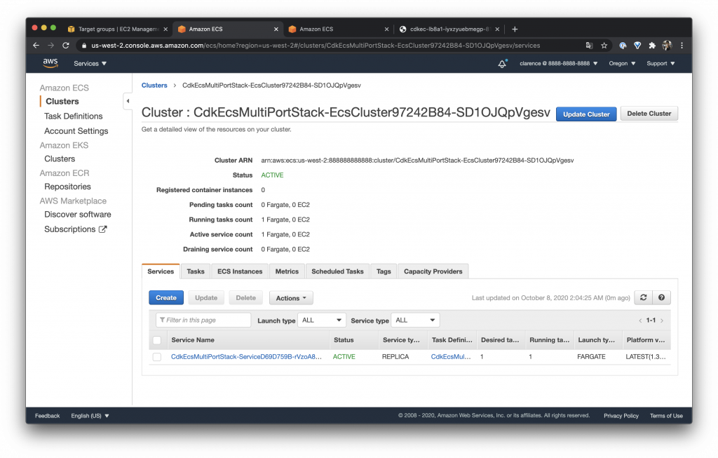Click the diamond-shaped extension icon
This screenshot has height=458, width=718.
tap(637, 46)
